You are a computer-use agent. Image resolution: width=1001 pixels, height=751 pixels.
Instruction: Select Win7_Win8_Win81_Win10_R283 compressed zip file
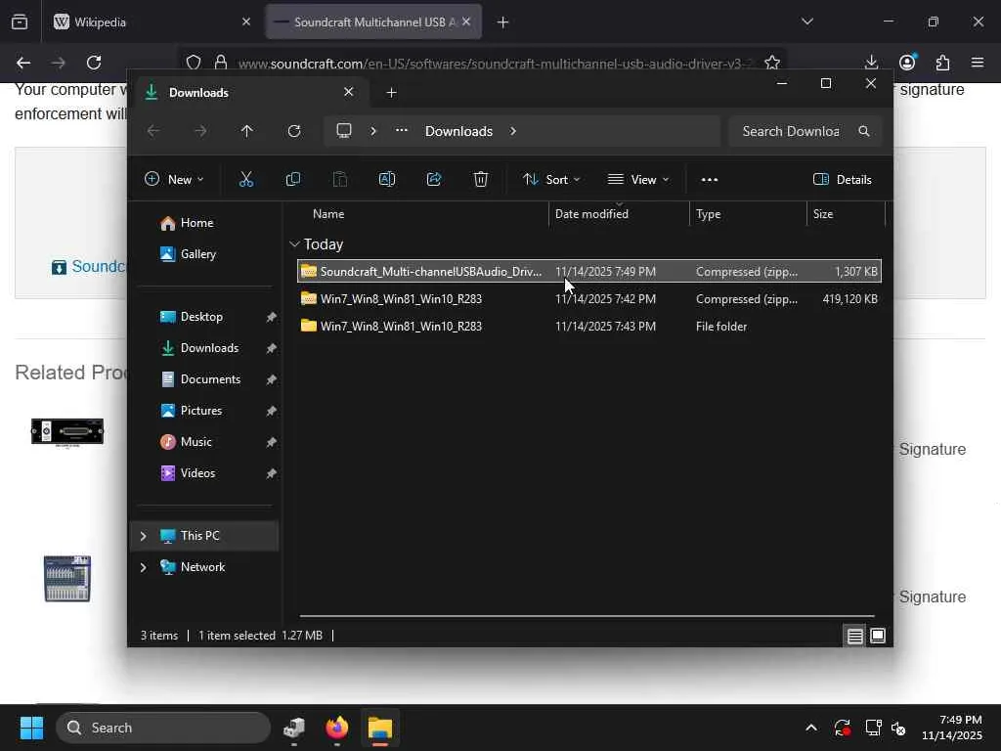click(x=589, y=299)
